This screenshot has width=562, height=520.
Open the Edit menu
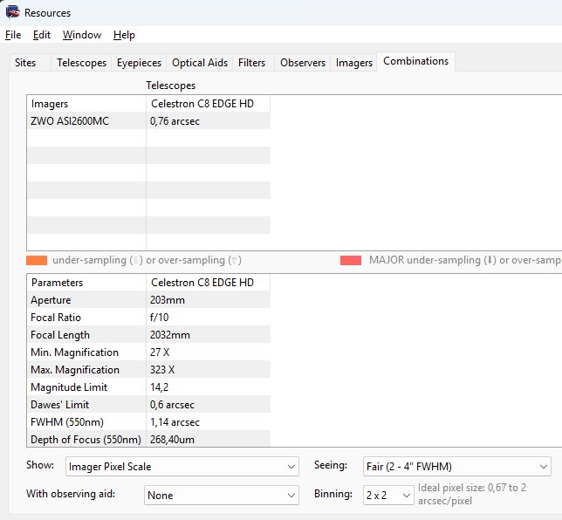point(42,35)
